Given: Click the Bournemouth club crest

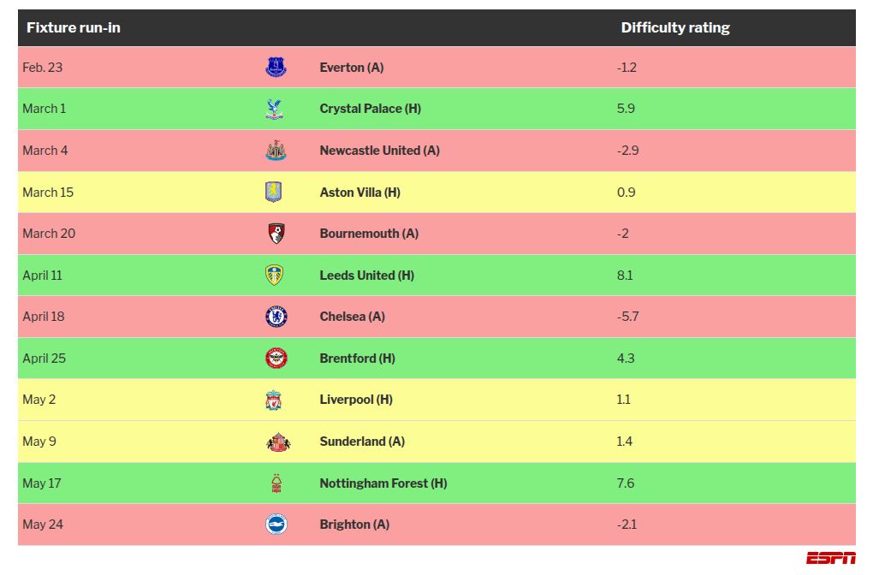Looking at the screenshot, I should (276, 234).
